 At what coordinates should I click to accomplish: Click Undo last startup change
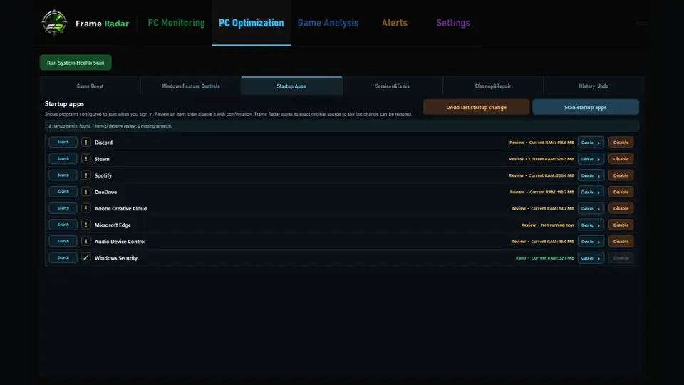click(477, 107)
